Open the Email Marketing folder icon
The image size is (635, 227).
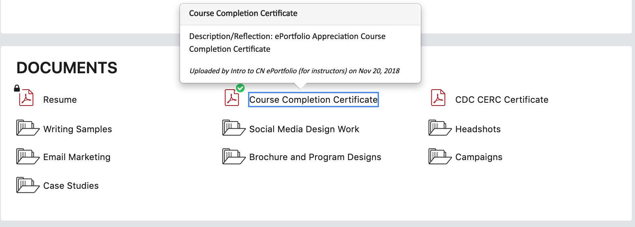pyautogui.click(x=28, y=157)
